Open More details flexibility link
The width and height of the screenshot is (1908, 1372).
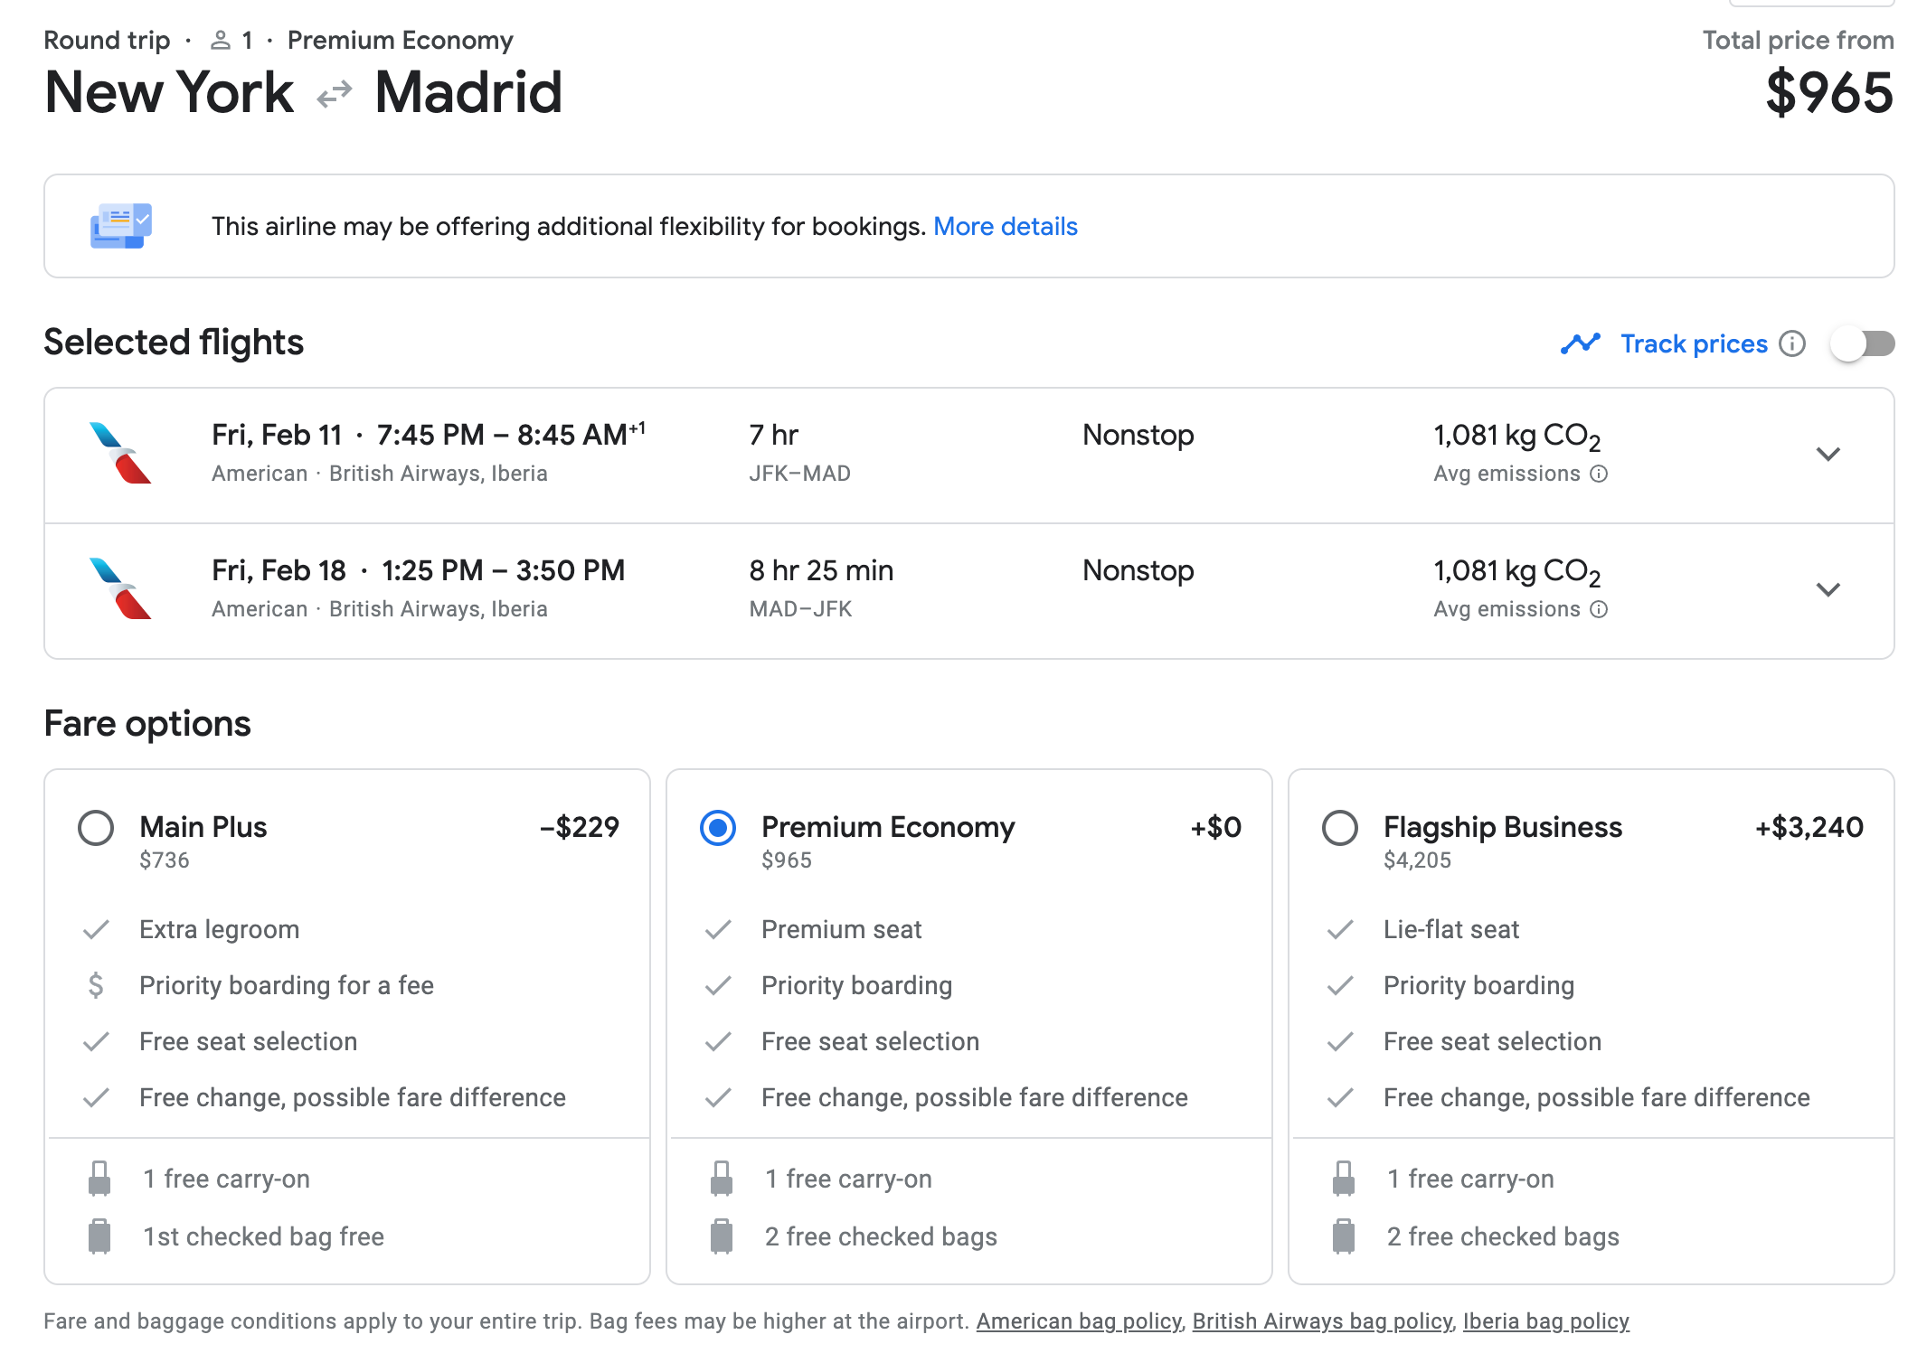[1005, 226]
